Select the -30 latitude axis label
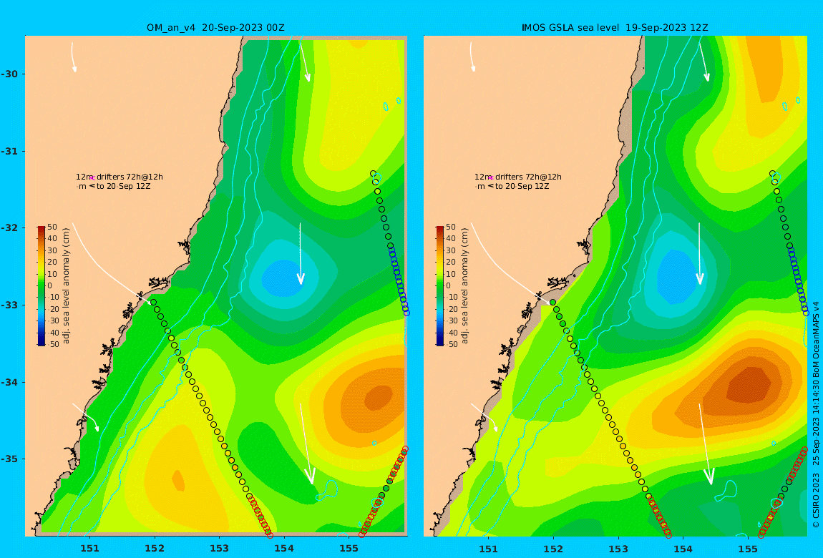The width and height of the screenshot is (823, 558). pyautogui.click(x=9, y=74)
